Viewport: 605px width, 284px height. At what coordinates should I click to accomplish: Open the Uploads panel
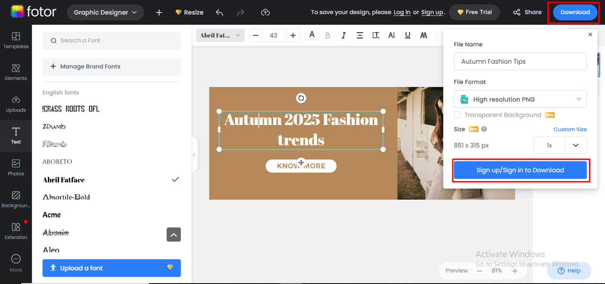[x=16, y=104]
